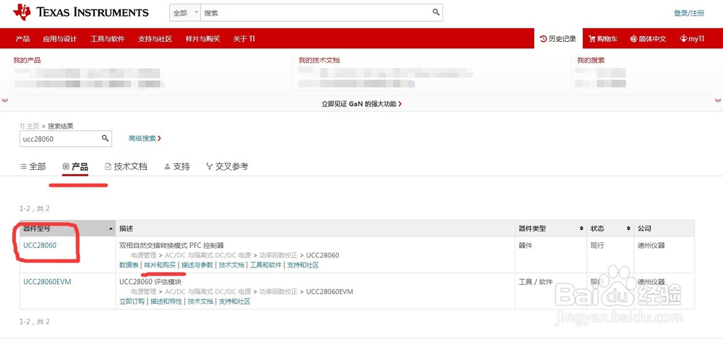The height and width of the screenshot is (342, 723).
Task: Sort by 状态 column
Action: [x=610, y=228]
